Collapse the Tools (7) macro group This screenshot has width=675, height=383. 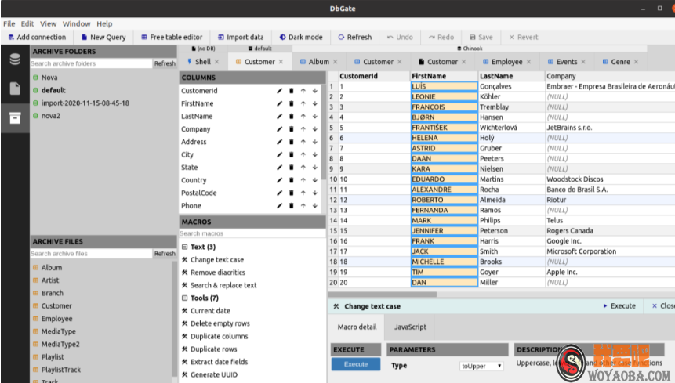coord(184,298)
